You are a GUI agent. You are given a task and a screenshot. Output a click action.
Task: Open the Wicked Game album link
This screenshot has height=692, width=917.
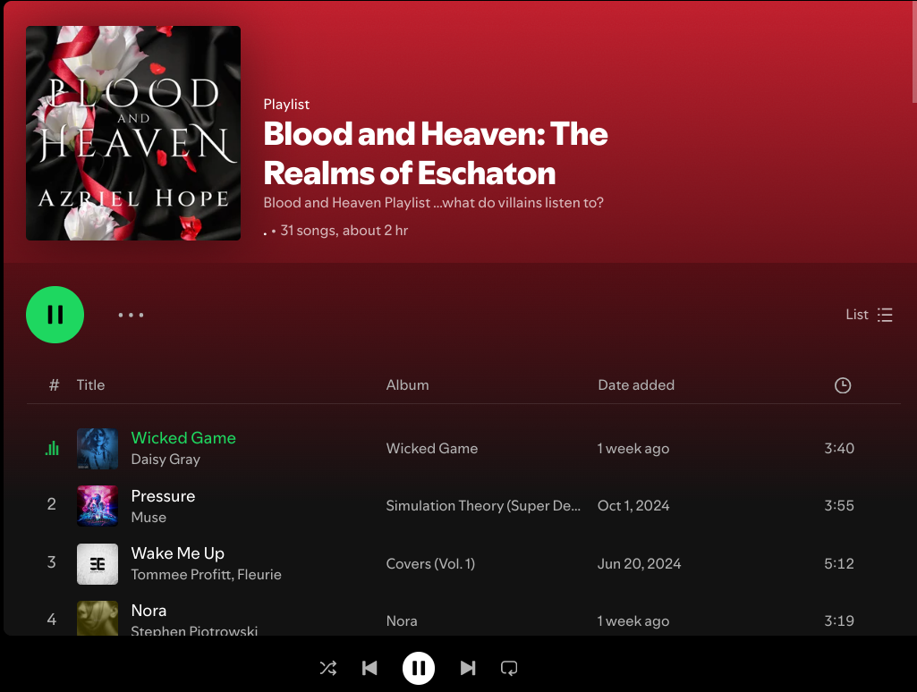click(432, 448)
